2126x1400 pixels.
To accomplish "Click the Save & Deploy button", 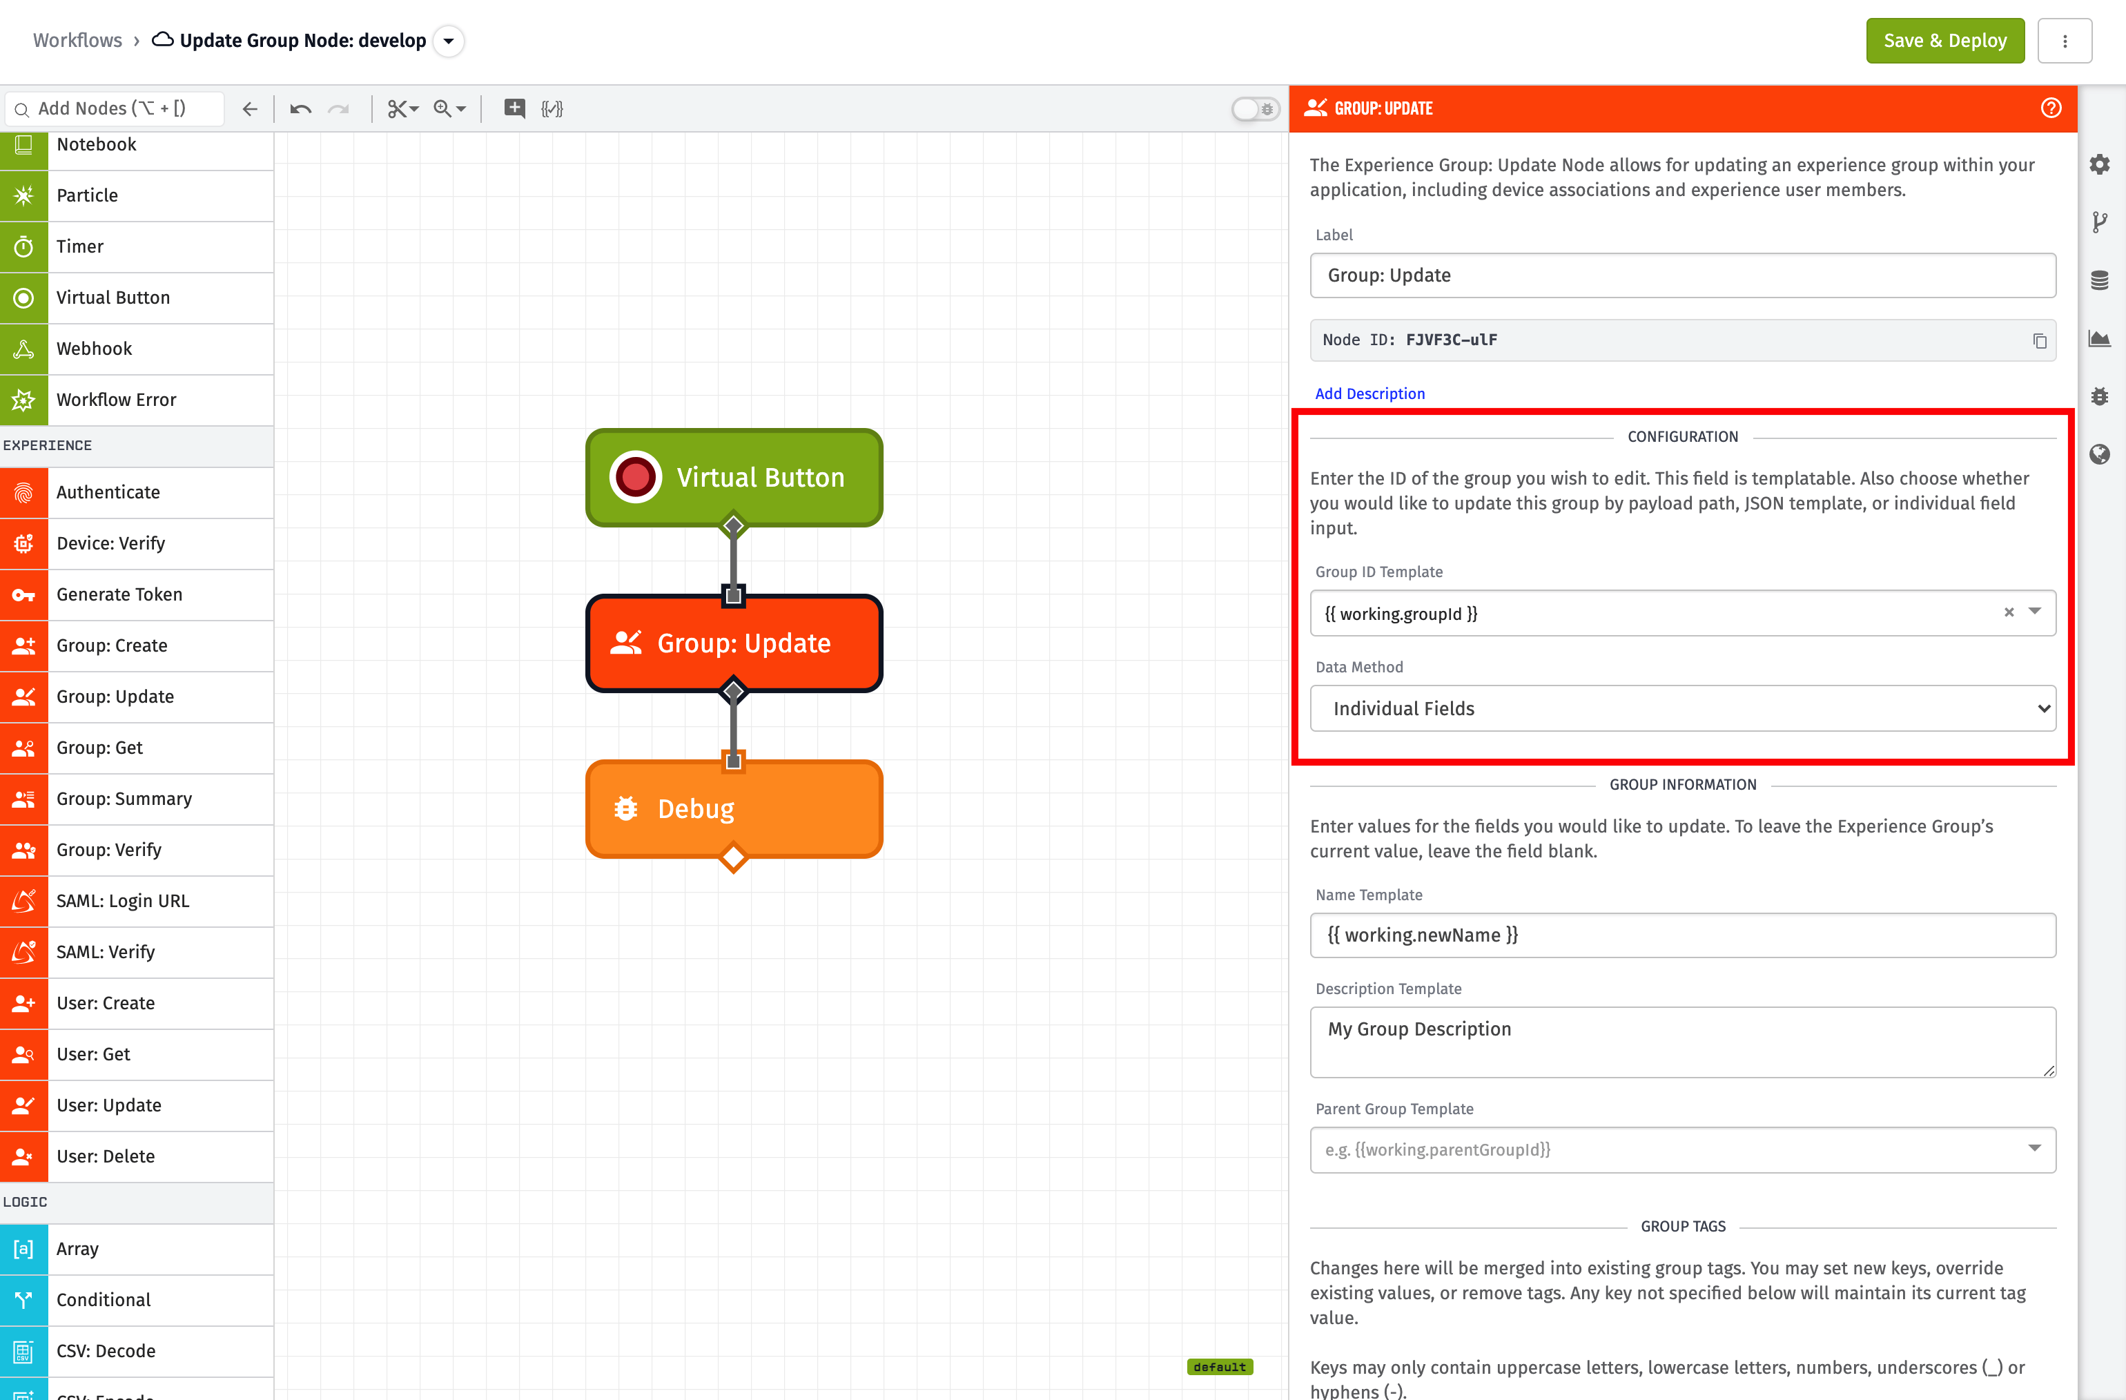I will point(1944,41).
